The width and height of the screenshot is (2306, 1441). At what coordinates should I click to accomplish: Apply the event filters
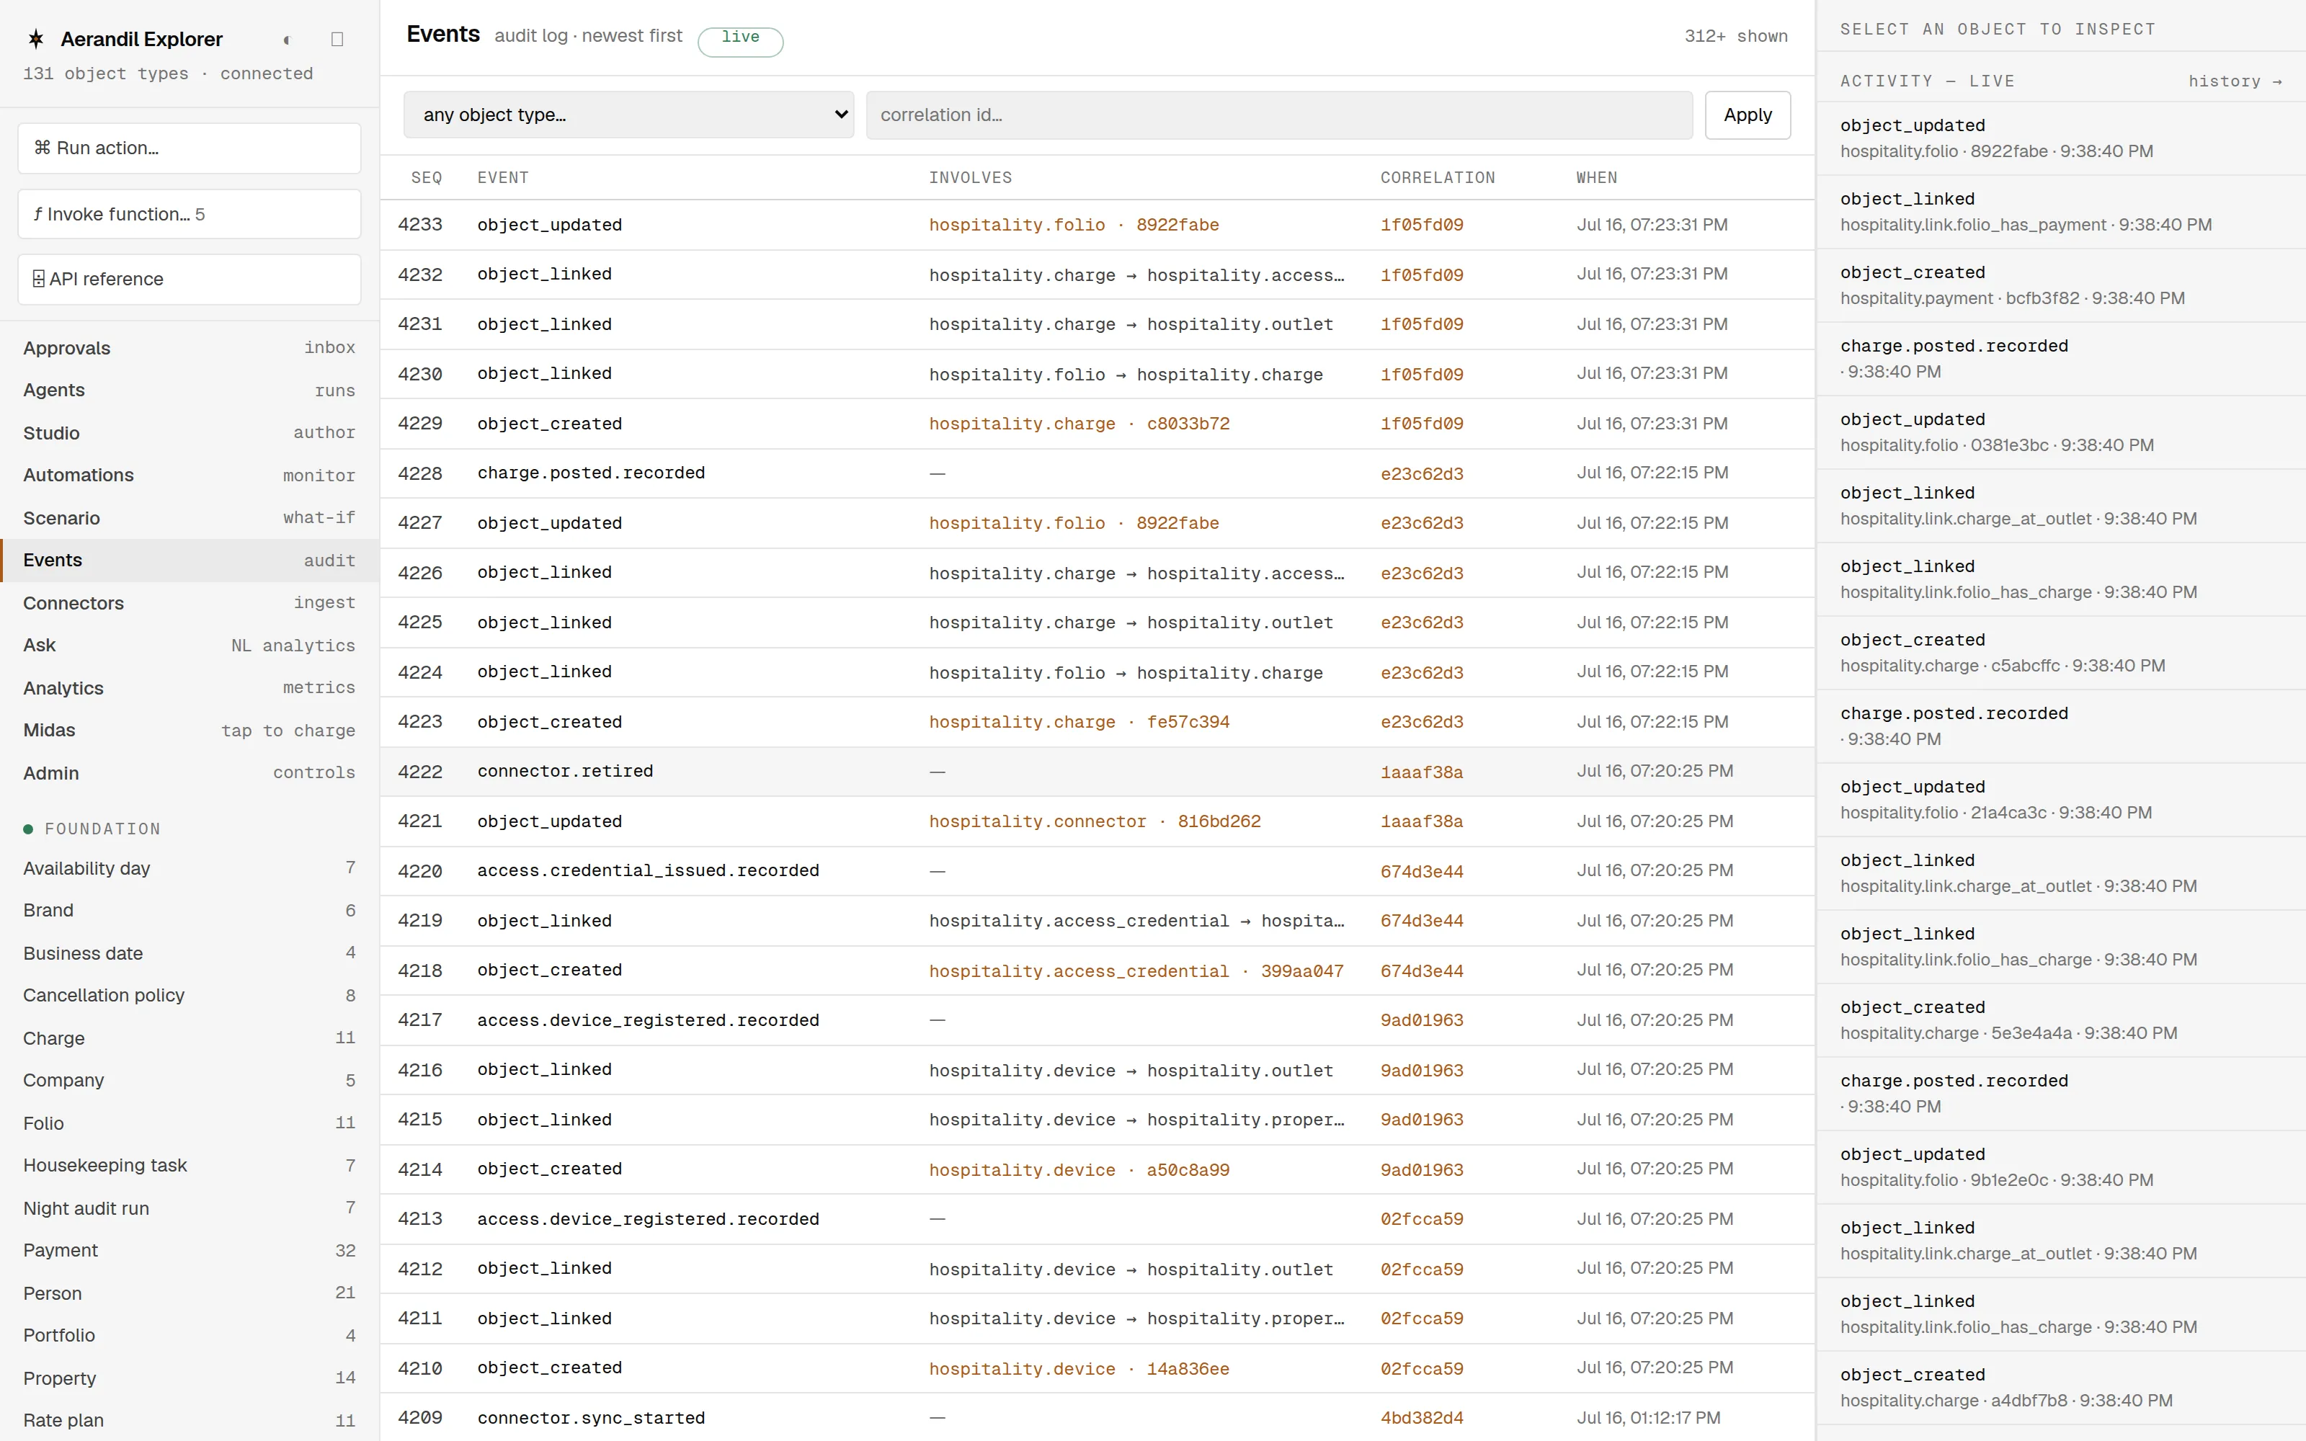point(1748,115)
